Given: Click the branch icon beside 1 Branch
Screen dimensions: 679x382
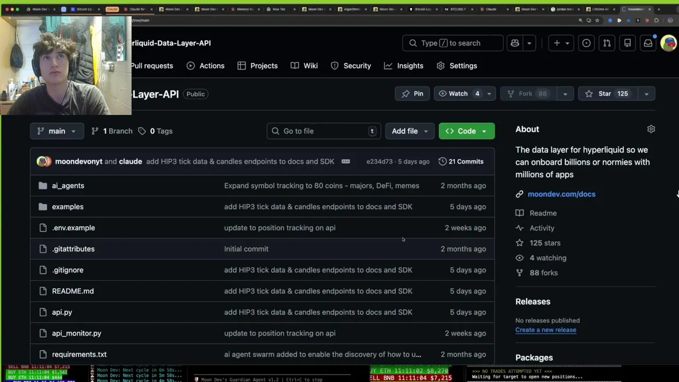Looking at the screenshot, I should pos(95,131).
